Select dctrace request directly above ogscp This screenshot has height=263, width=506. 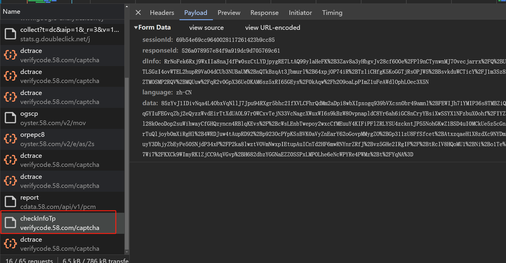pyautogui.click(x=62, y=97)
